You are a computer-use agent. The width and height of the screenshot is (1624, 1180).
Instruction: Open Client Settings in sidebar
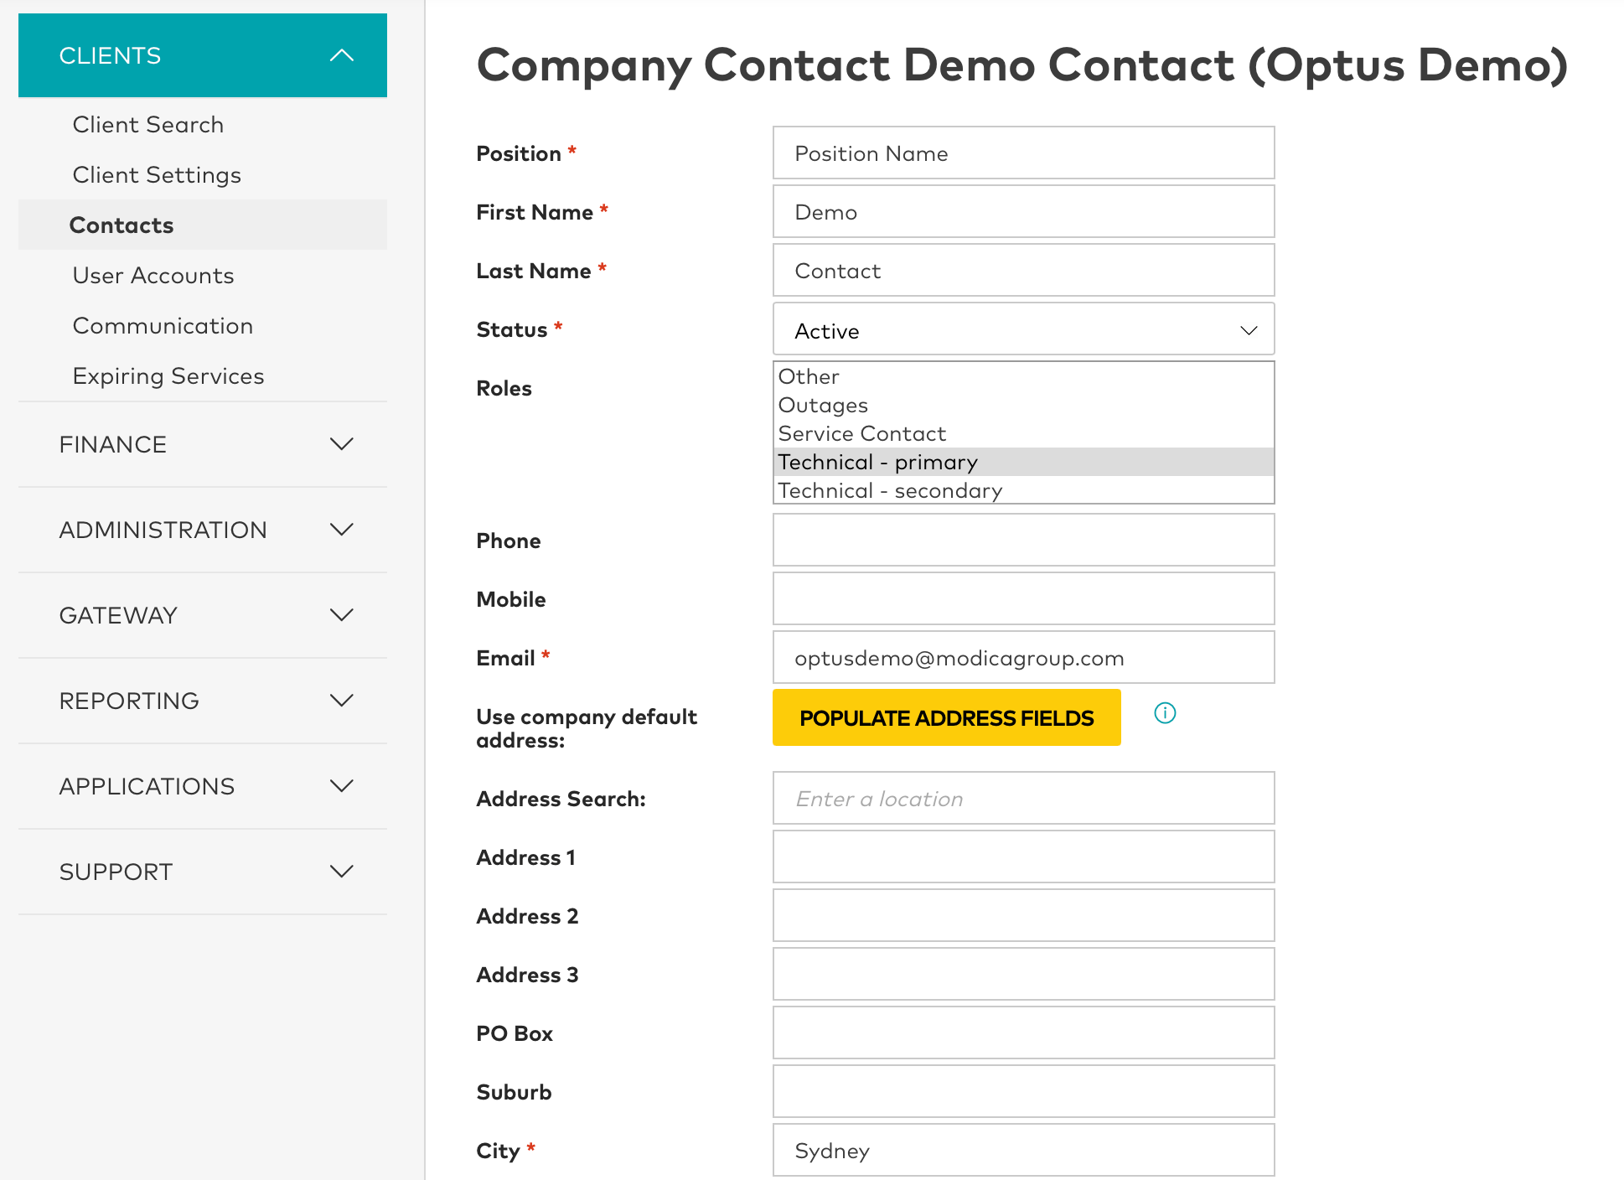(x=157, y=175)
